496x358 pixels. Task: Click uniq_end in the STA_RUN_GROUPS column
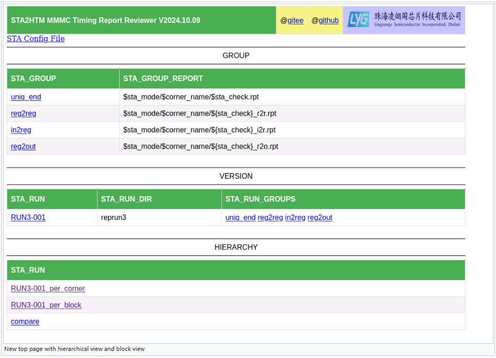tap(240, 217)
